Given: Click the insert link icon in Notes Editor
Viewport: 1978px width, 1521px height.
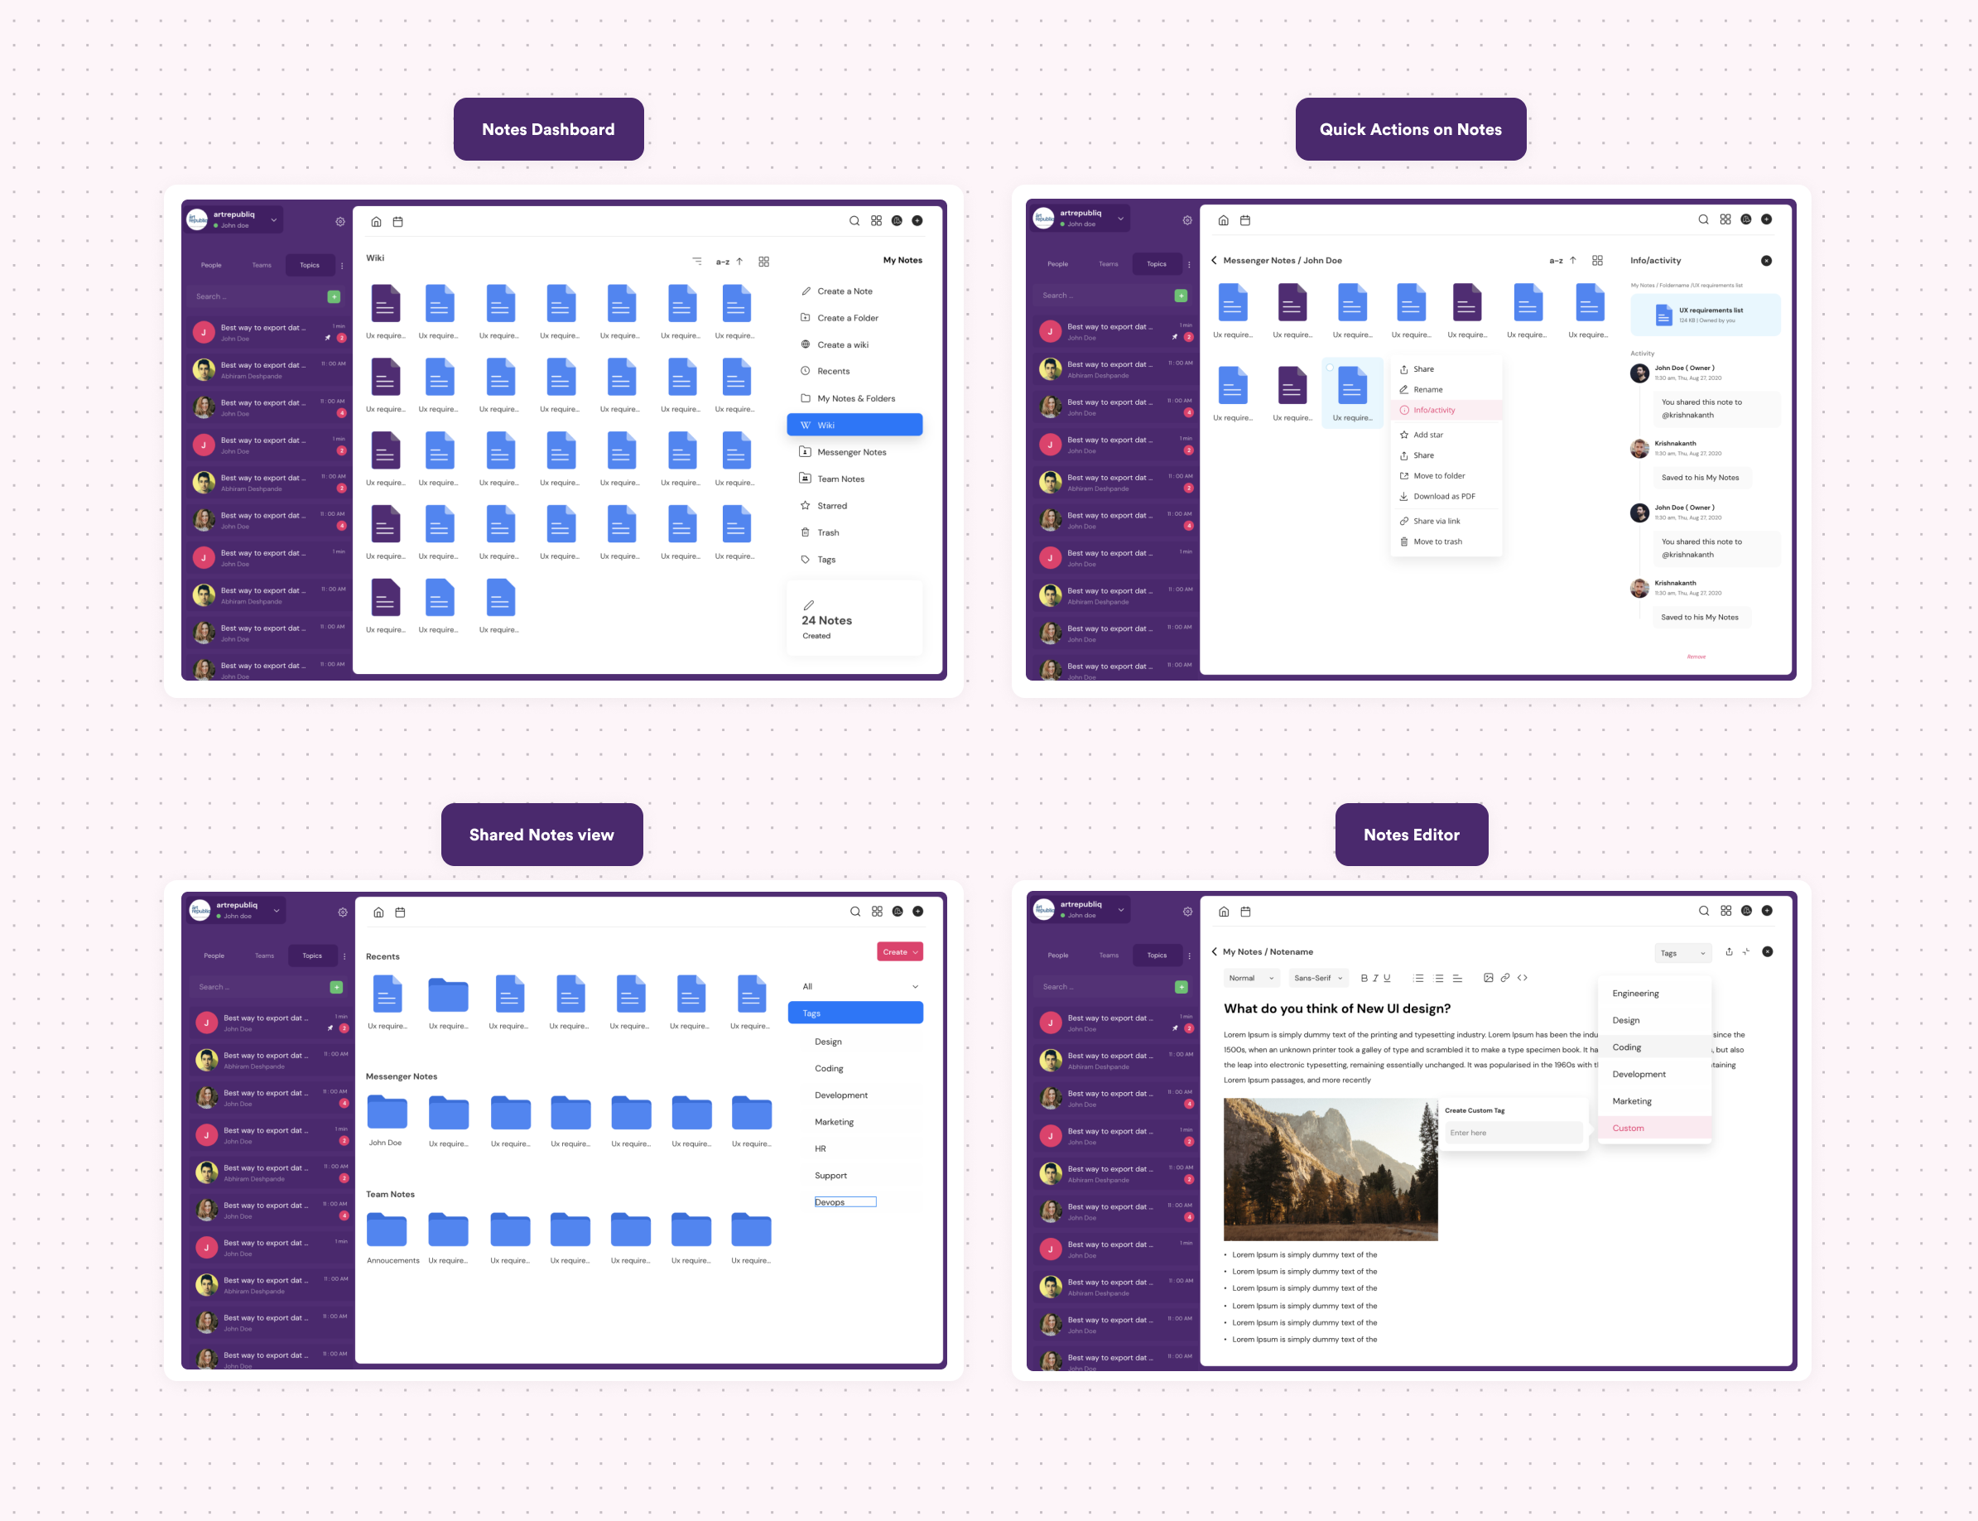Looking at the screenshot, I should (1504, 978).
